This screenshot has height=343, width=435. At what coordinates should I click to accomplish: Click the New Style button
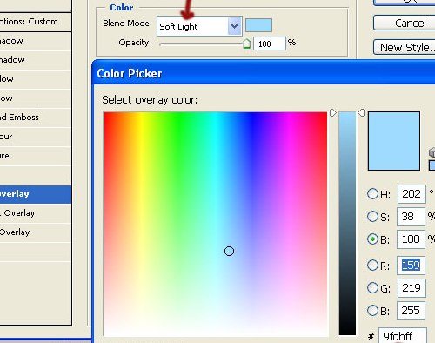pyautogui.click(x=405, y=47)
